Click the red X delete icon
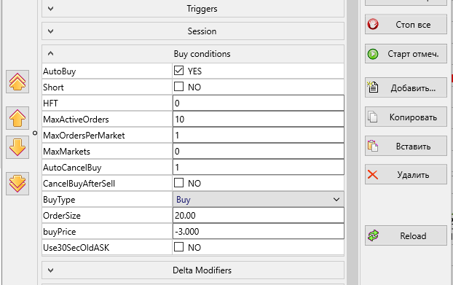The height and width of the screenshot is (285, 453). pyautogui.click(x=373, y=175)
